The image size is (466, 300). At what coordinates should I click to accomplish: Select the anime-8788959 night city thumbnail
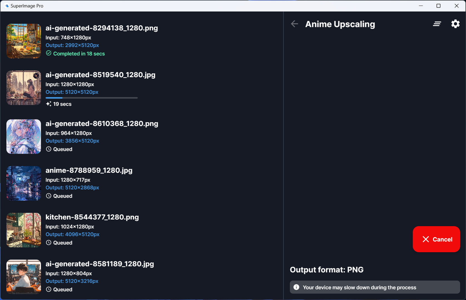click(x=24, y=183)
